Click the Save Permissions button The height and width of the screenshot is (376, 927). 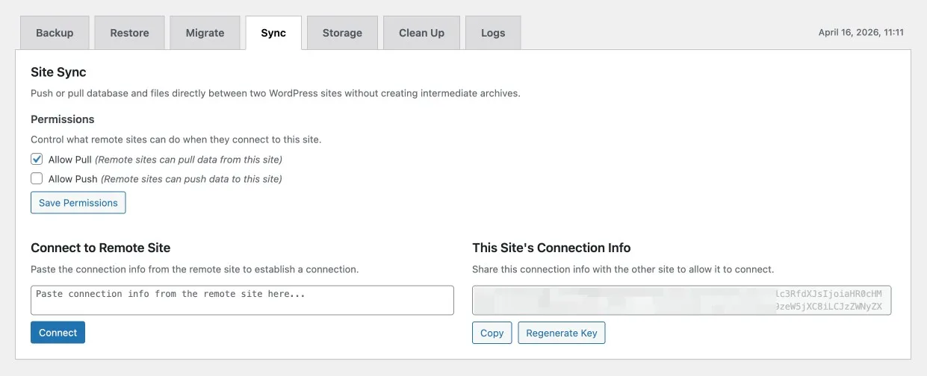(78, 203)
